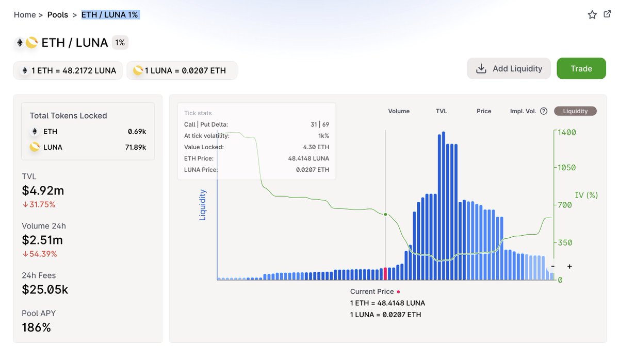The image size is (619, 351).
Task: Click ETH Price 48.4148 LUNA in tick stats
Action: click(308, 159)
